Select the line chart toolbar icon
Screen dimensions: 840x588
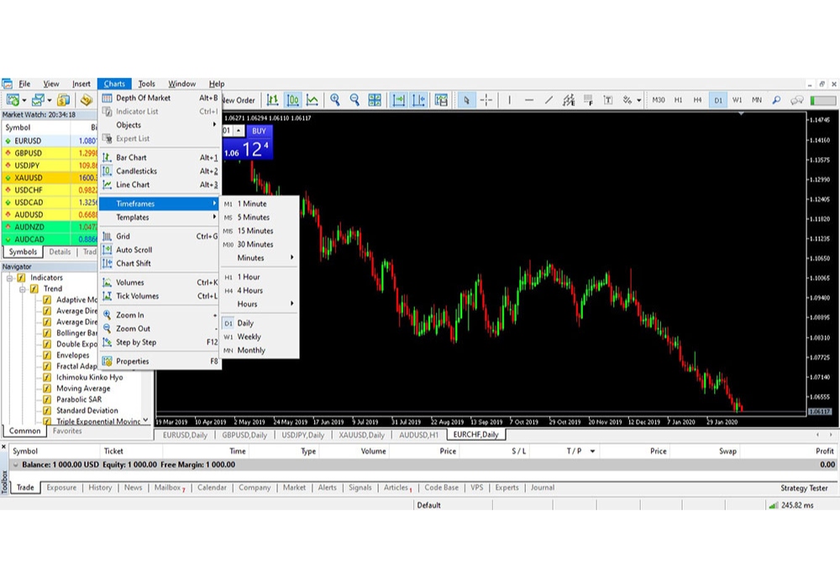tap(312, 100)
